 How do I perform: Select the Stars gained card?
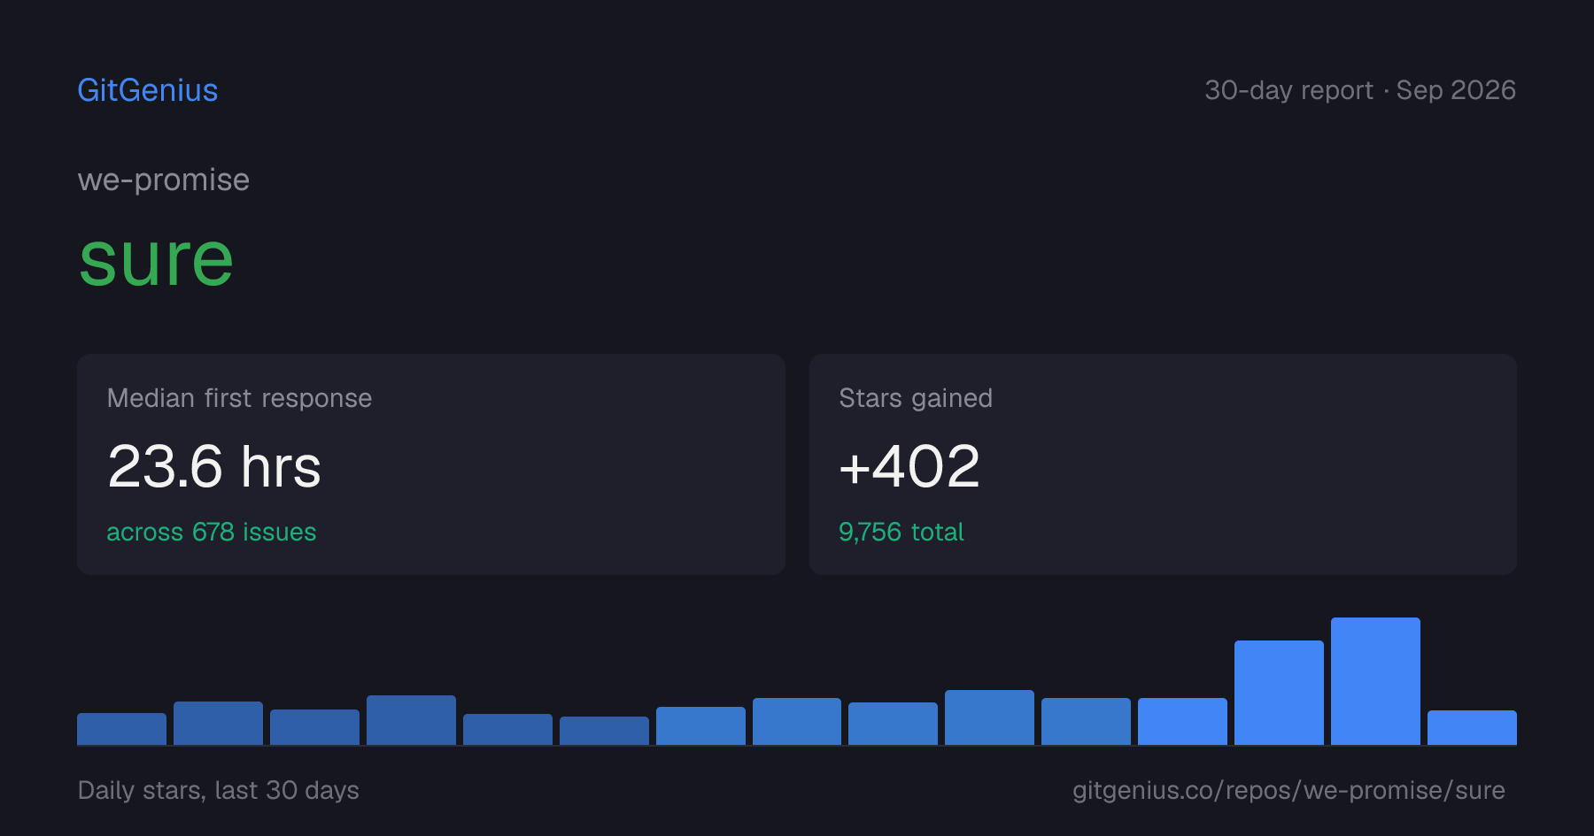point(1163,464)
